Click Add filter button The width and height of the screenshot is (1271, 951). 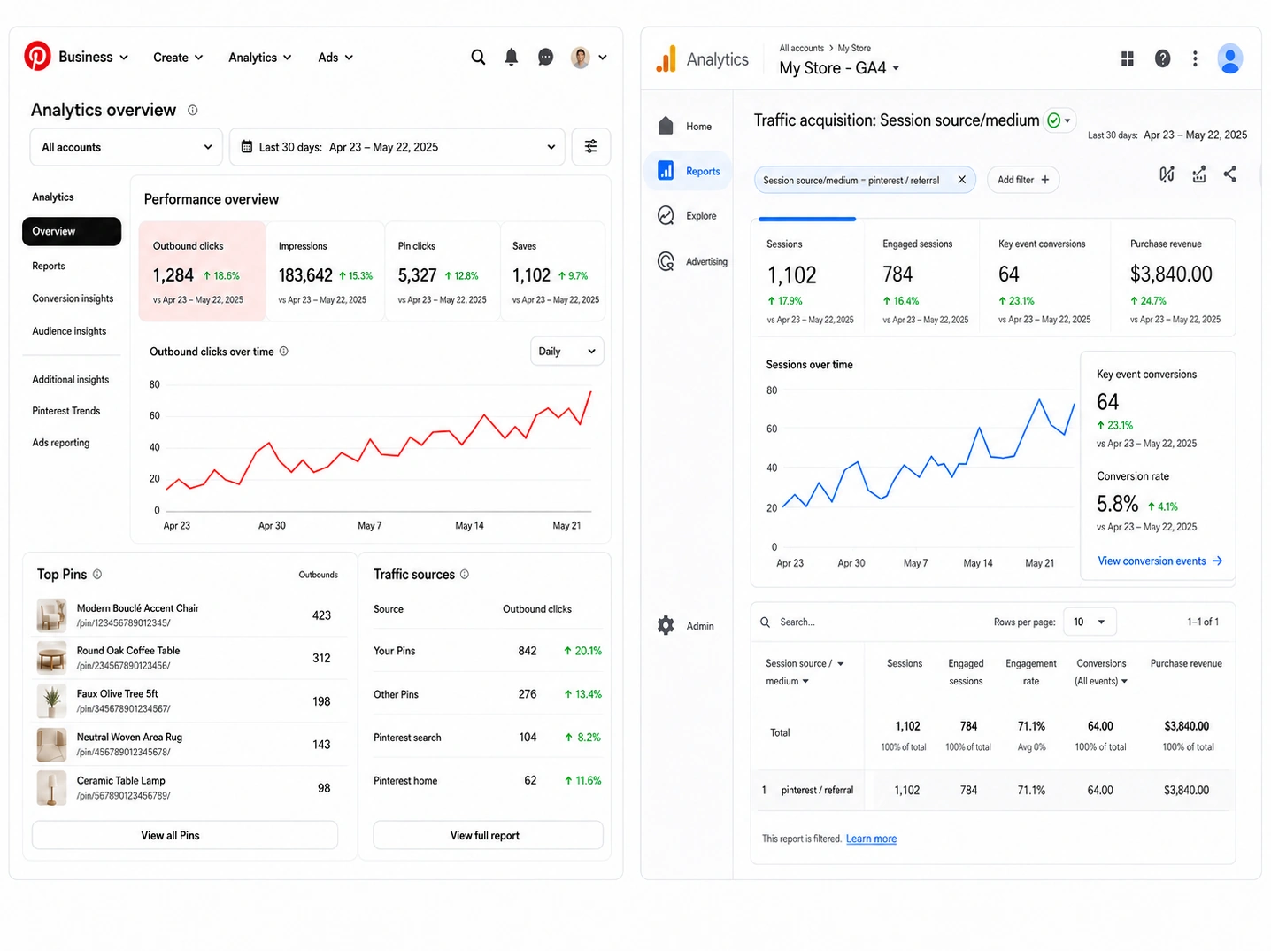1023,180
